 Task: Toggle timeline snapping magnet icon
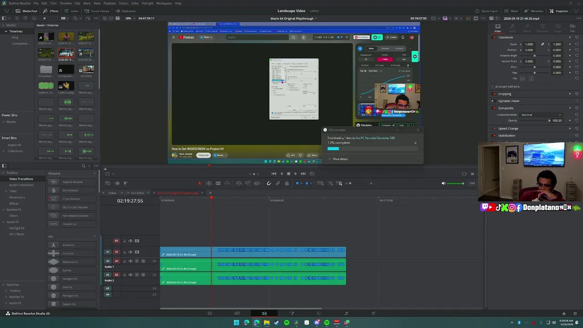269,183
